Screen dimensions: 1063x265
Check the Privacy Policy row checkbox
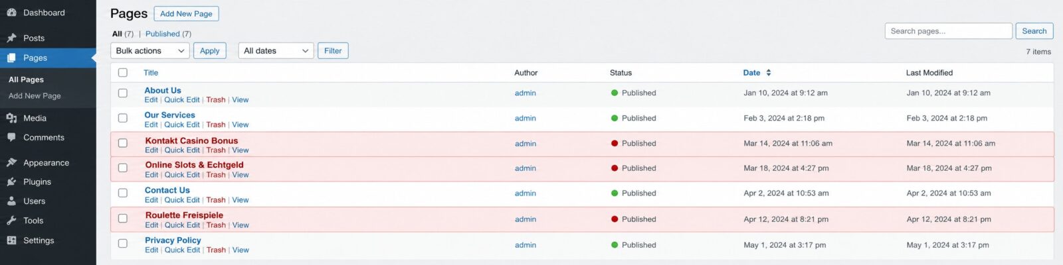coord(123,243)
